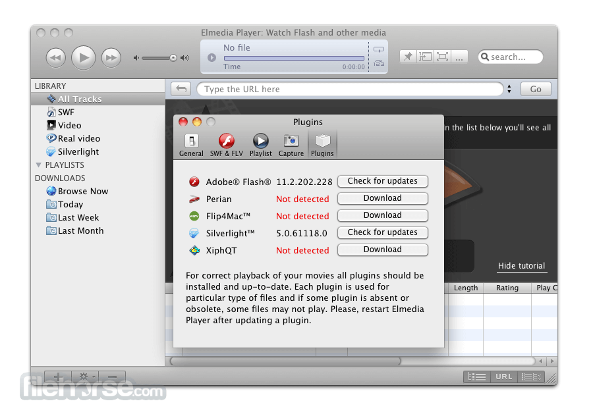This screenshot has width=593, height=420.
Task: Select the Last Month downloads folder
Action: (x=98, y=230)
